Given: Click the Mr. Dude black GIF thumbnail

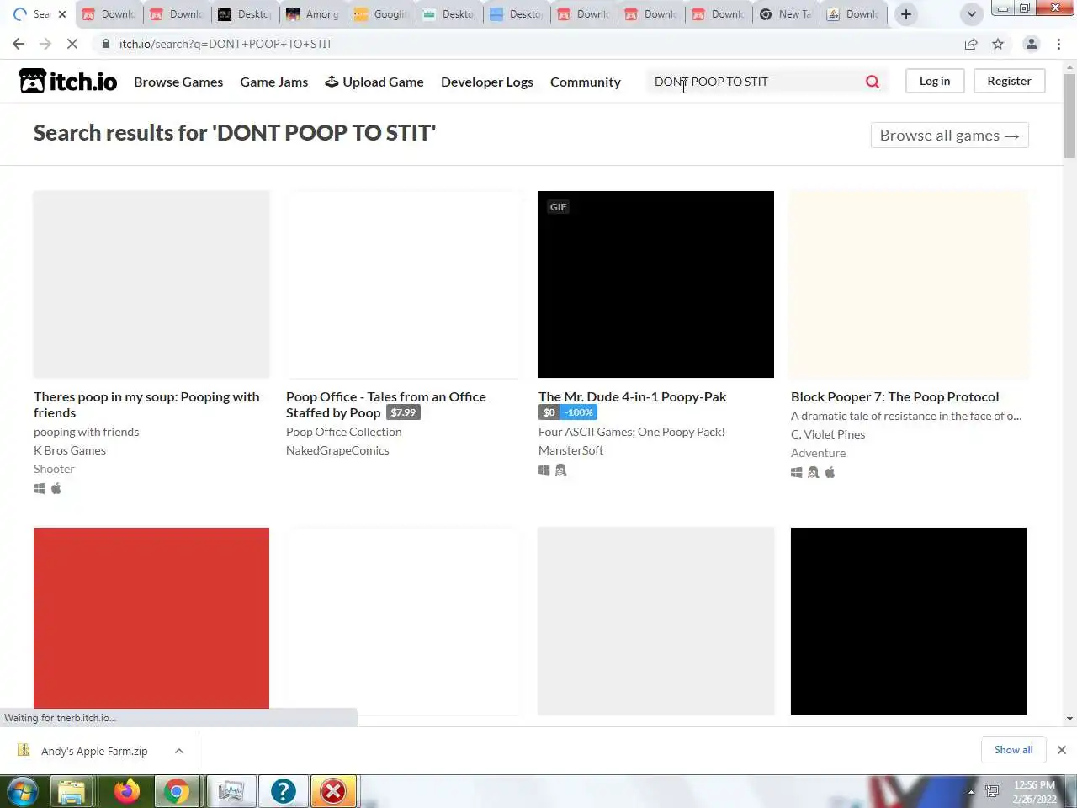Looking at the screenshot, I should tap(656, 284).
